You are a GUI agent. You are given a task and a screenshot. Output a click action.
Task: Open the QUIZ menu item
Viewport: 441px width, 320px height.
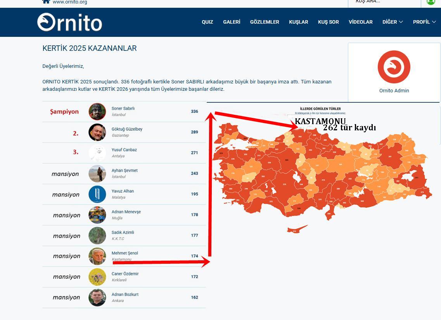(x=207, y=22)
